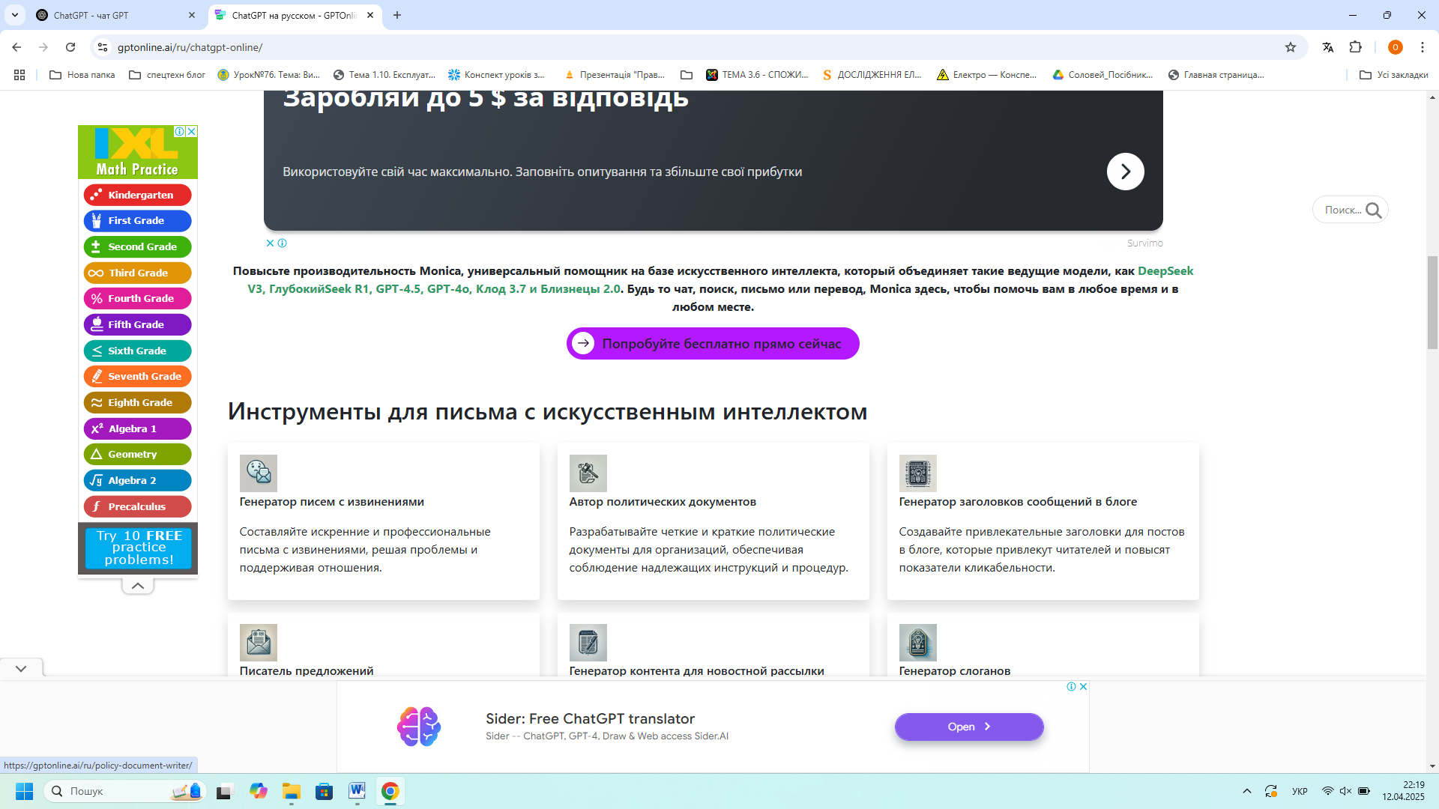Viewport: 1439px width, 809px height.
Task: Open the policy document writer icon
Action: click(x=588, y=473)
